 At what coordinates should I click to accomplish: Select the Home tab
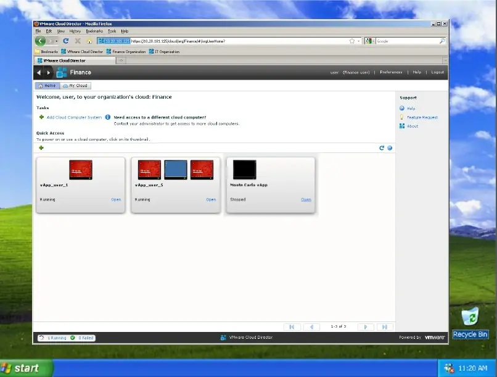click(47, 86)
